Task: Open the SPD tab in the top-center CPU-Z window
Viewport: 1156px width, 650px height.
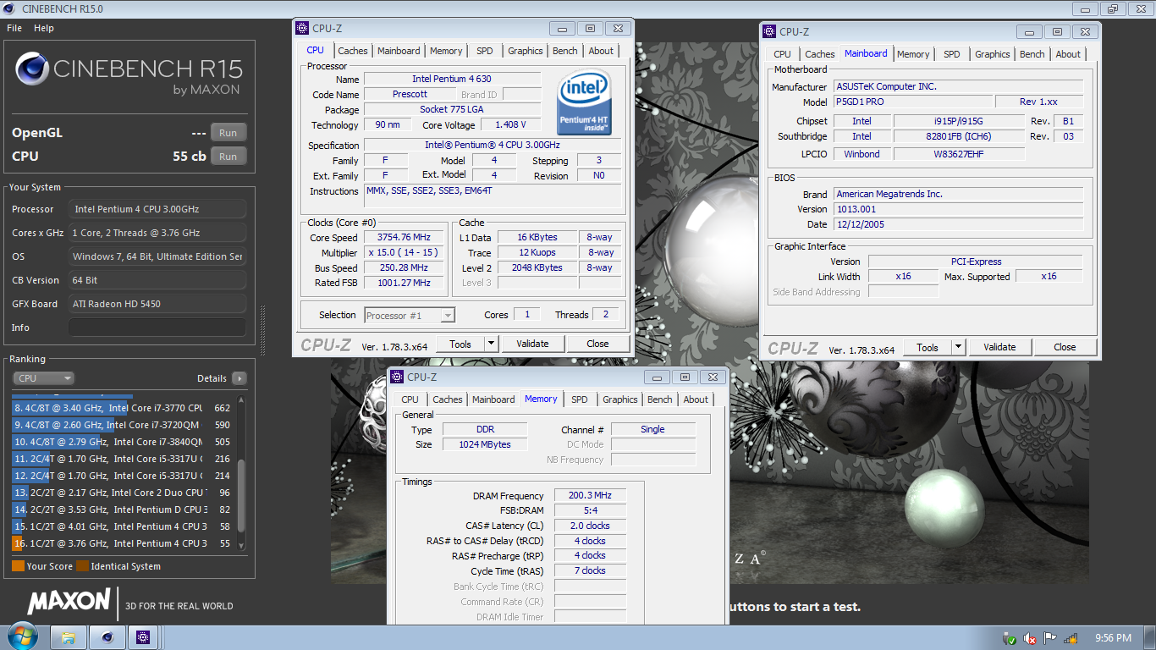Action: pos(484,51)
